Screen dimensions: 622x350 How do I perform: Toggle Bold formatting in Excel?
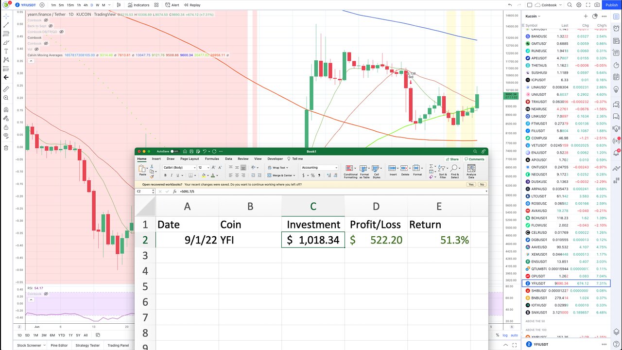pyautogui.click(x=165, y=175)
